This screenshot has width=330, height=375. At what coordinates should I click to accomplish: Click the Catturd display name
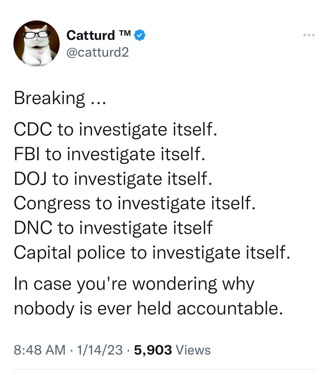[91, 35]
